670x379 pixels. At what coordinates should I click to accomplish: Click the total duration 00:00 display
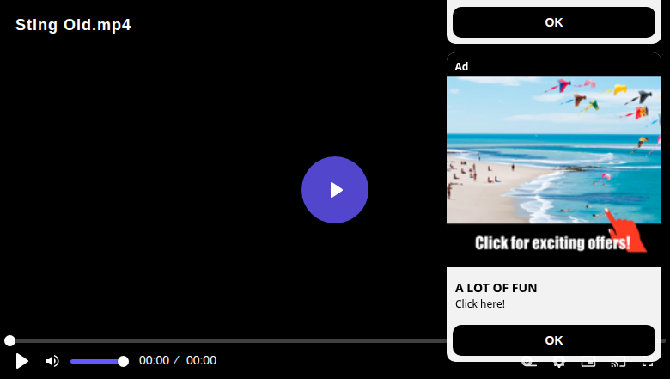tap(201, 360)
